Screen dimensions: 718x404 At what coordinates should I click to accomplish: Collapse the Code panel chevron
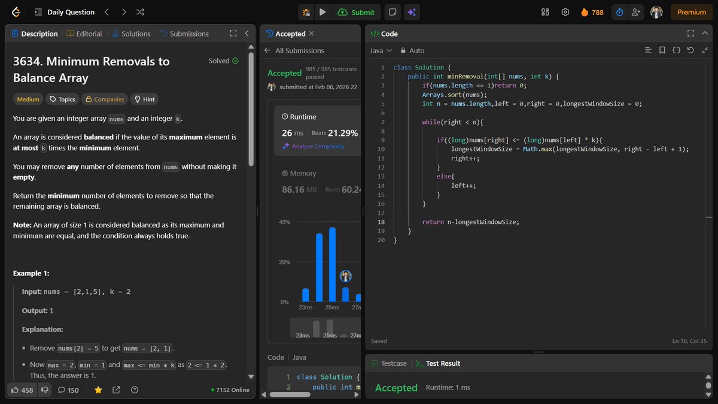point(705,34)
